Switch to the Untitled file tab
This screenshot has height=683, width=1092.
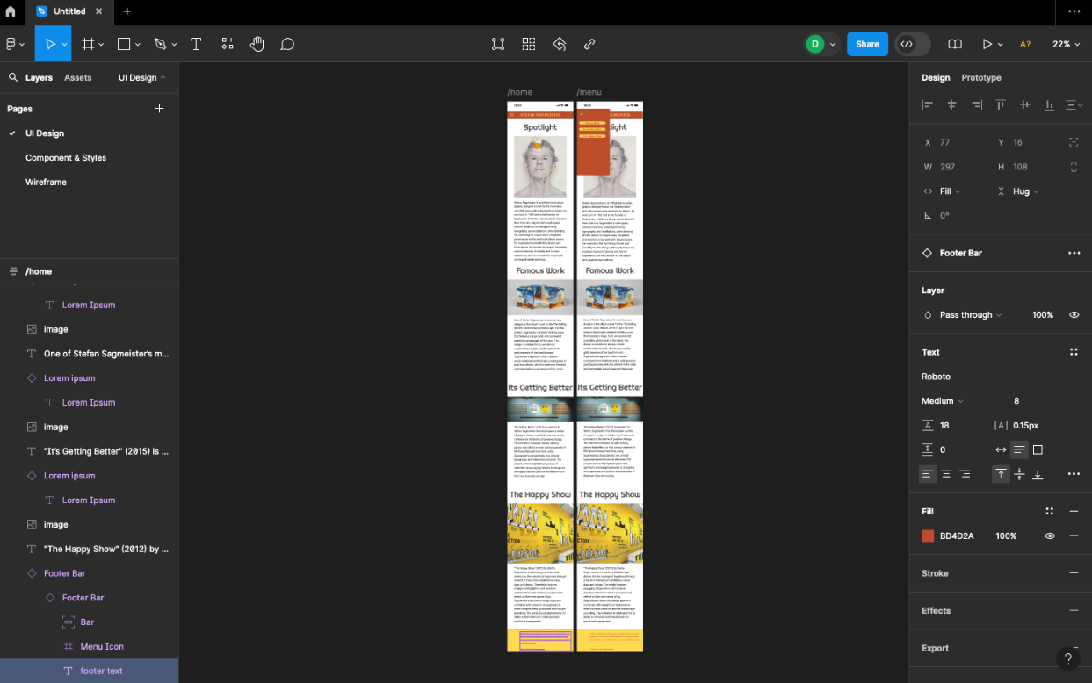pos(69,11)
